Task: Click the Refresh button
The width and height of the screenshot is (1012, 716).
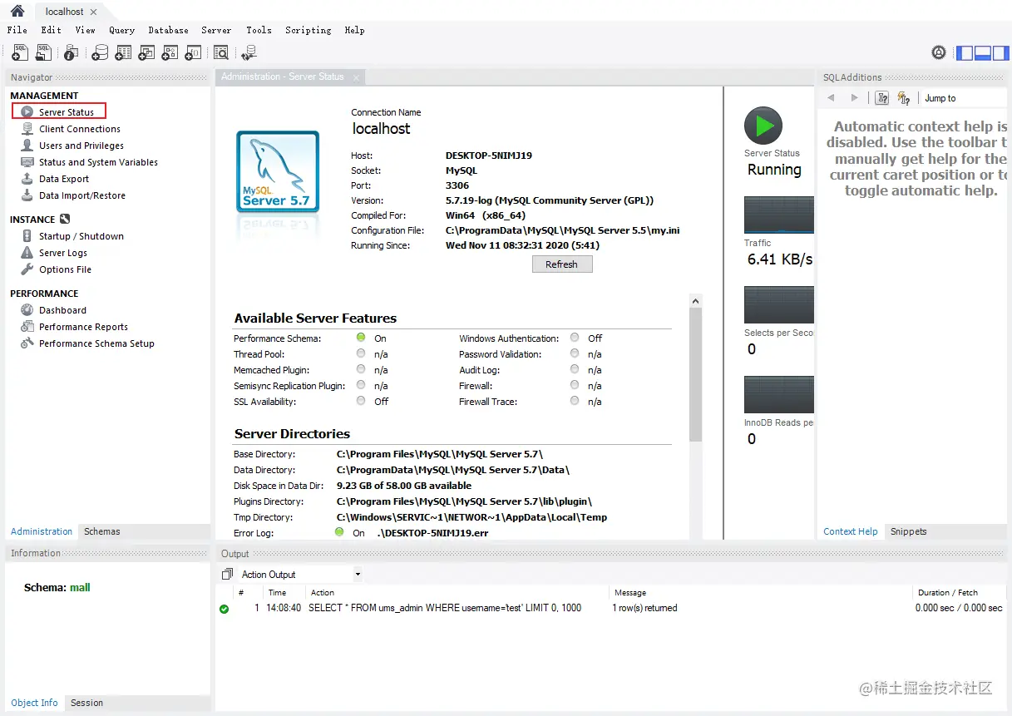Action: tap(562, 264)
